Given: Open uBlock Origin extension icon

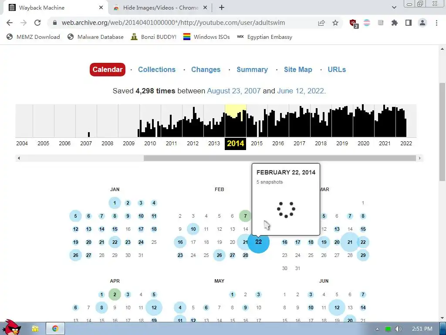Looking at the screenshot, I should [x=354, y=24].
